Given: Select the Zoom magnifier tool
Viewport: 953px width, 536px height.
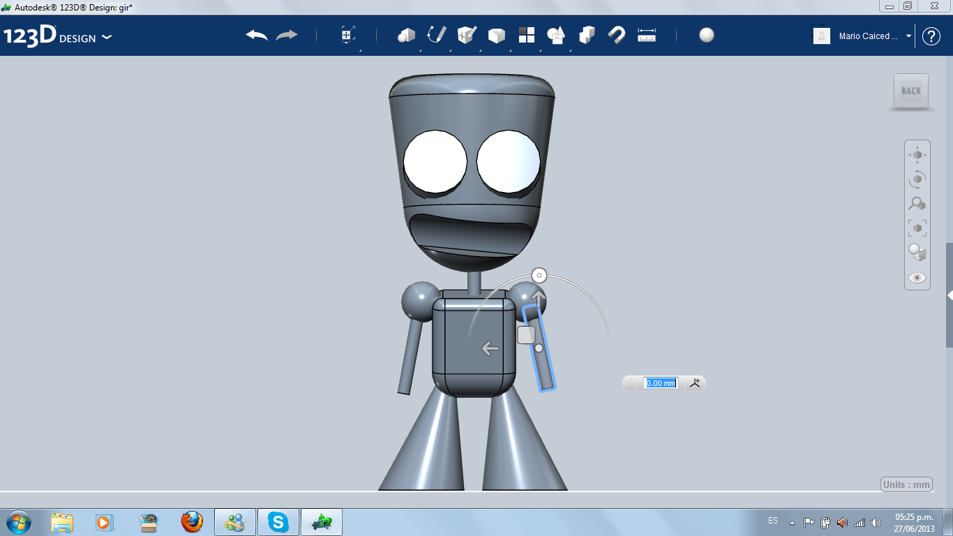Looking at the screenshot, I should [x=917, y=204].
